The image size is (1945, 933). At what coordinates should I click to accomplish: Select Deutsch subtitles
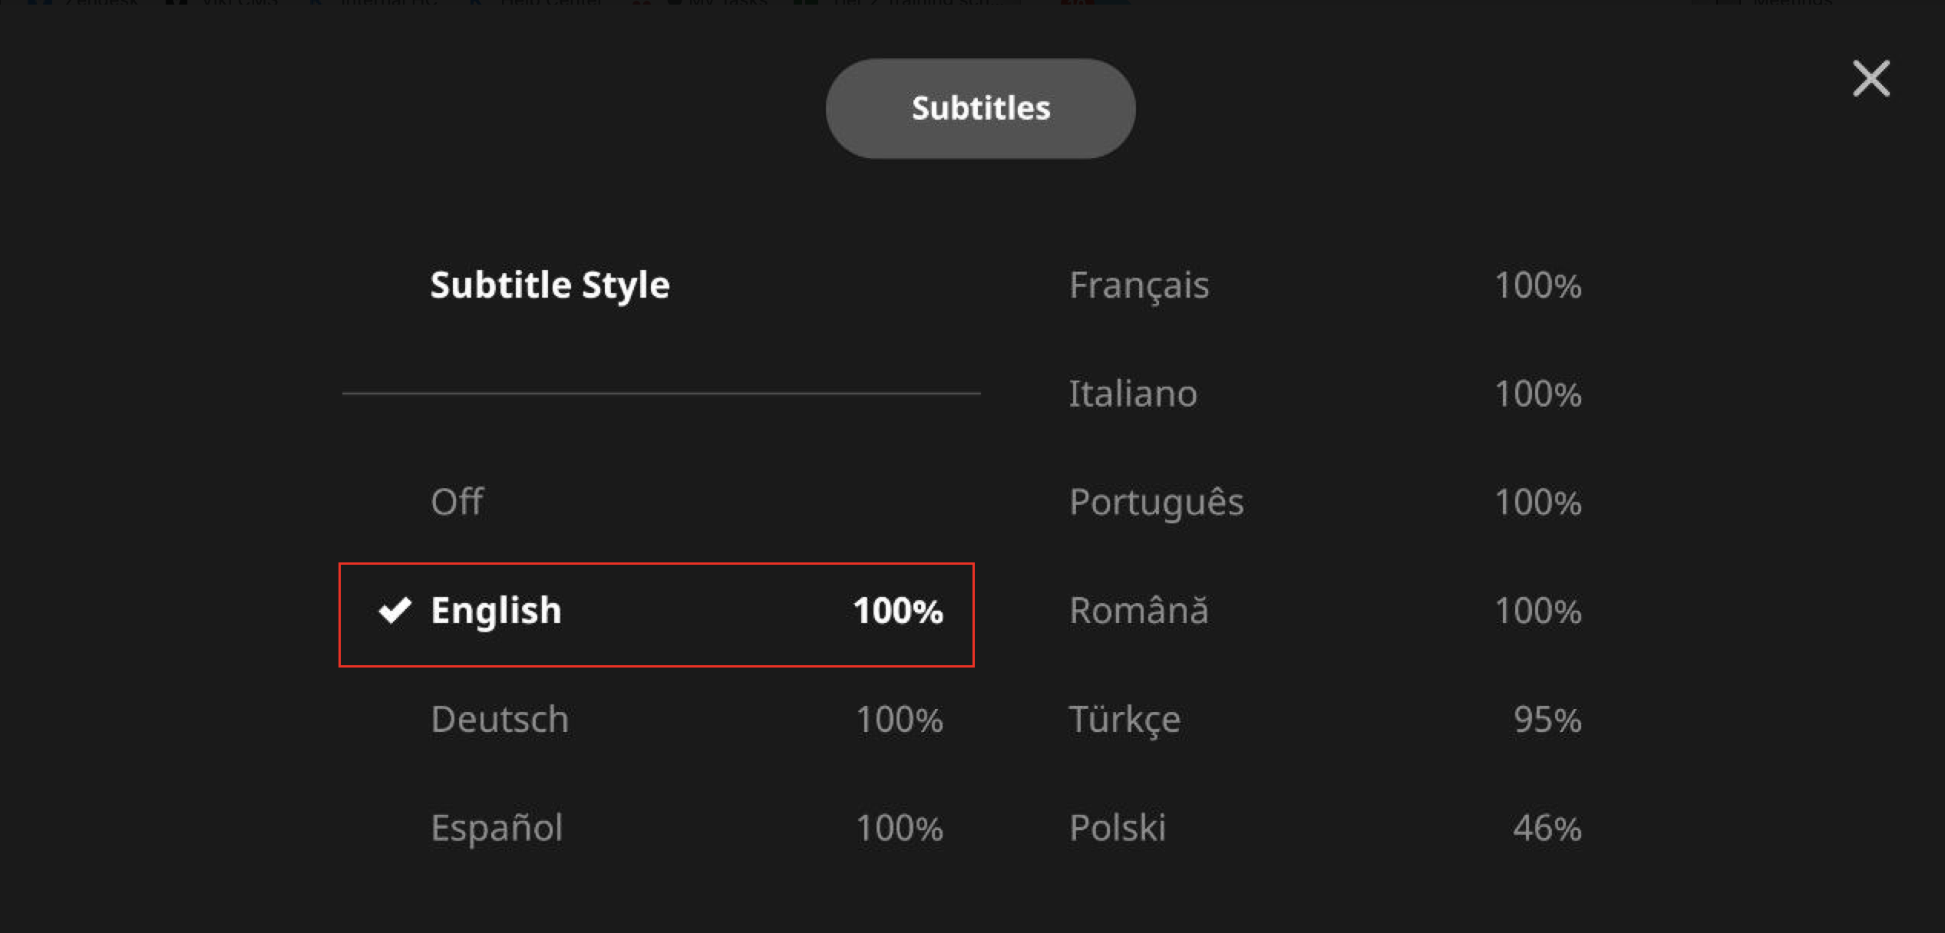click(661, 720)
